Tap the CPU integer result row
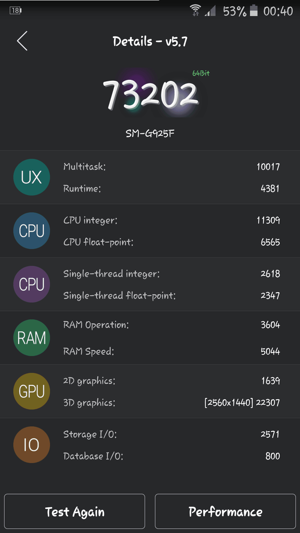300x533 pixels. (172, 220)
